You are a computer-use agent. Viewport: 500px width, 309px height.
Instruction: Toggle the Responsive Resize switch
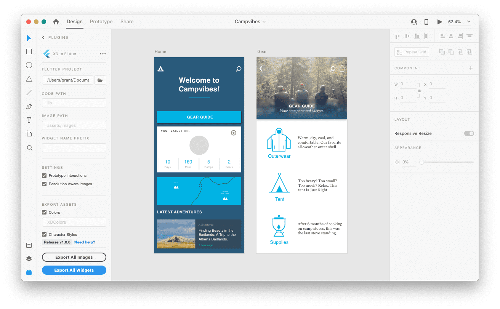pos(469,133)
